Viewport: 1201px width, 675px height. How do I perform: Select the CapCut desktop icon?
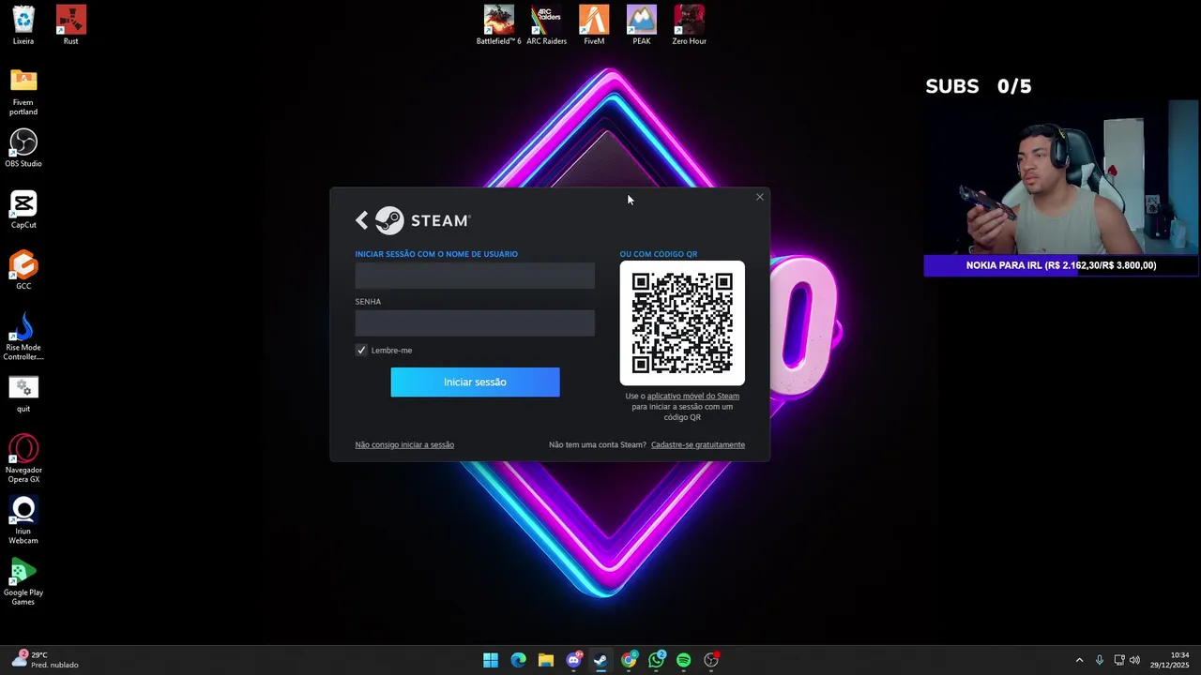point(23,209)
